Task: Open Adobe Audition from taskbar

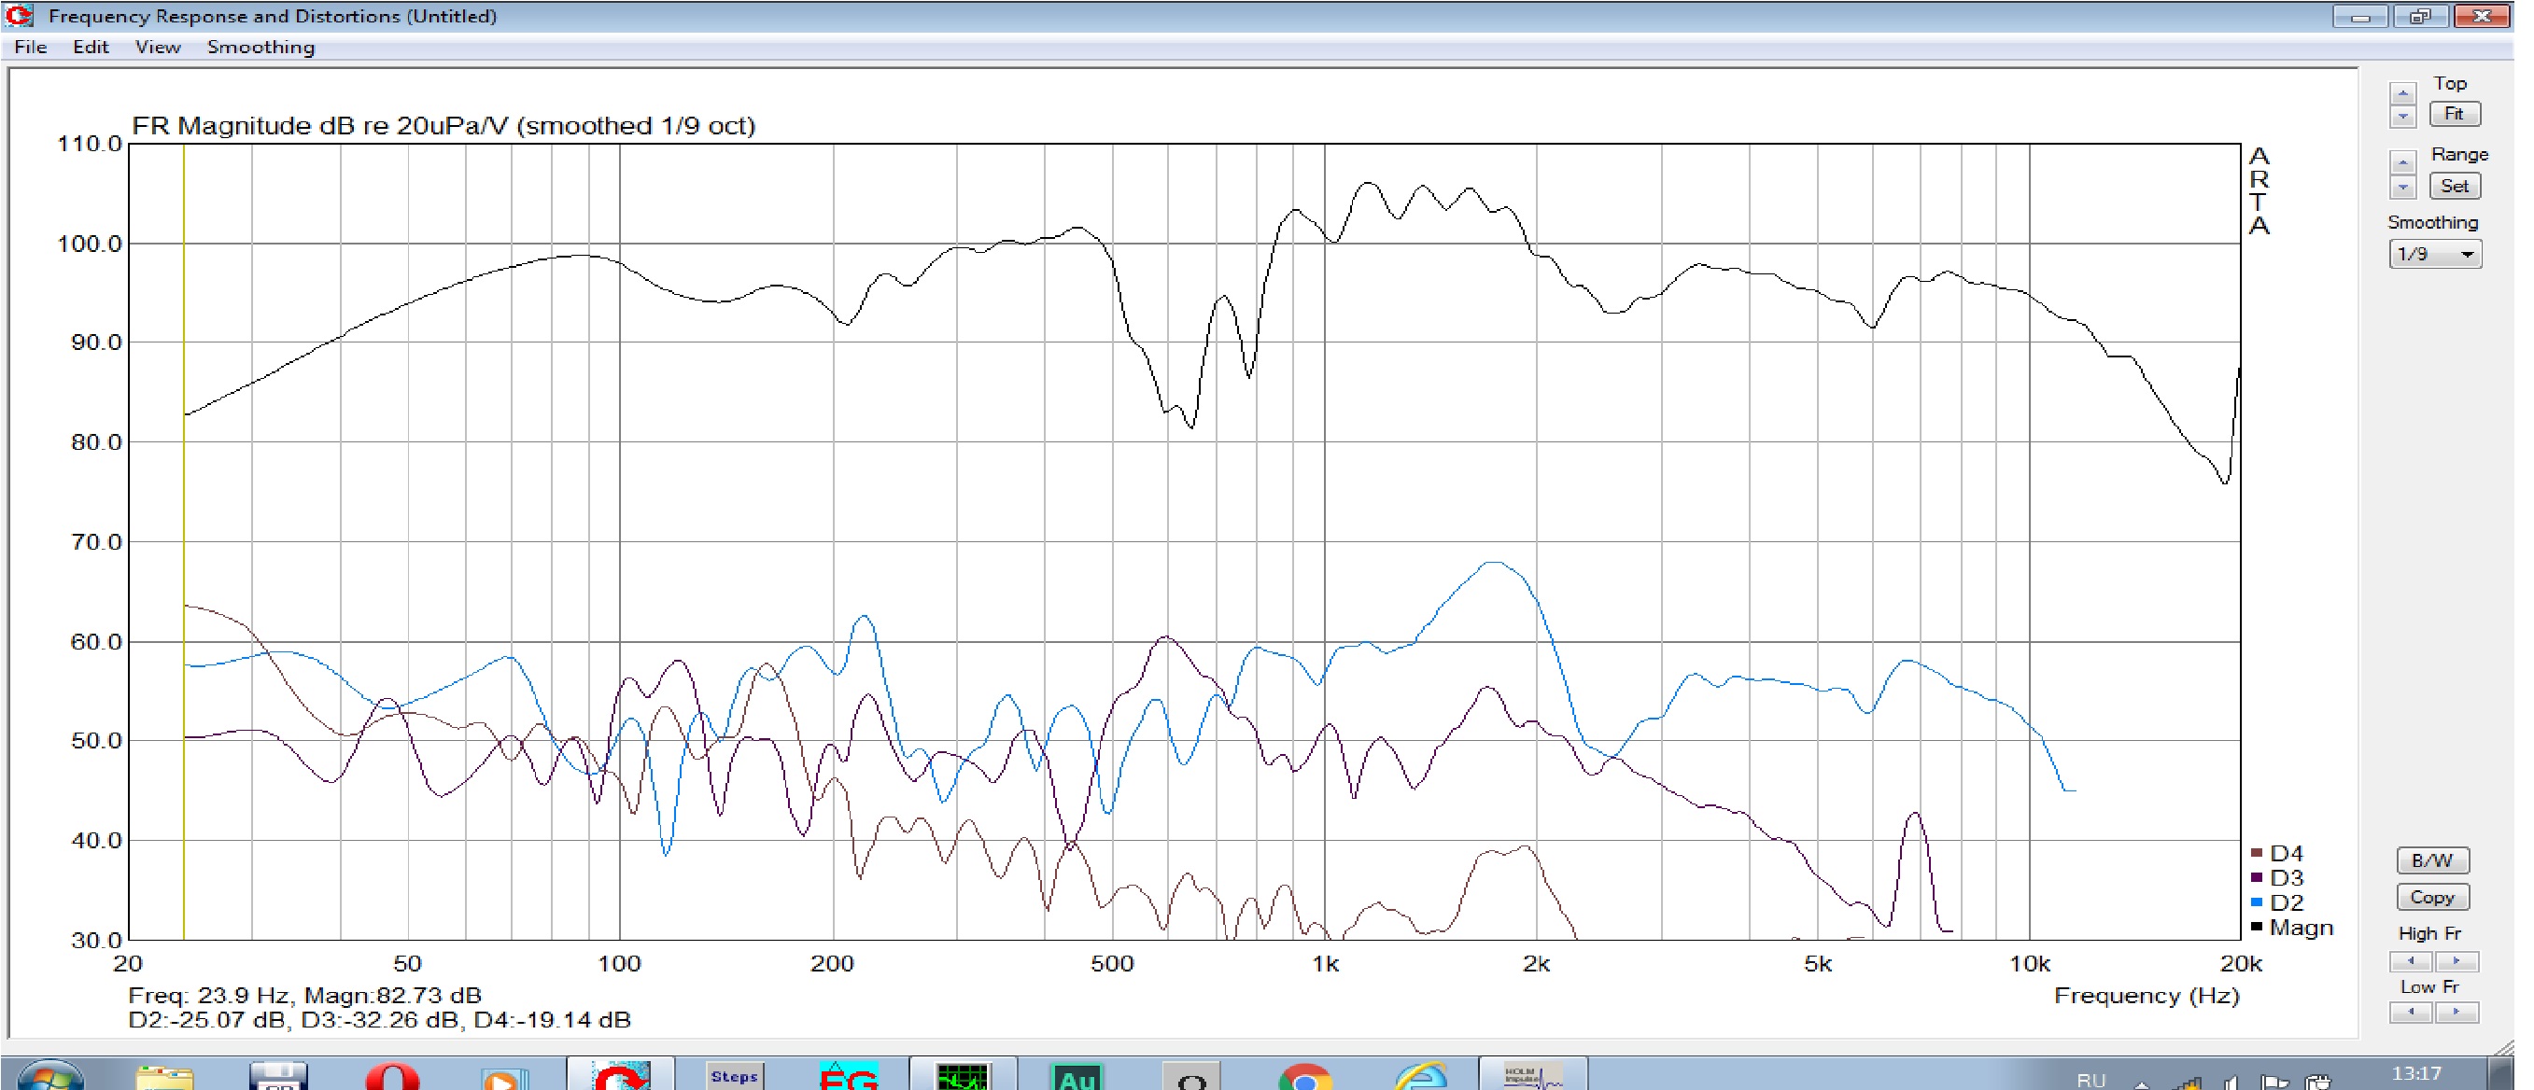Action: pos(1077,1076)
